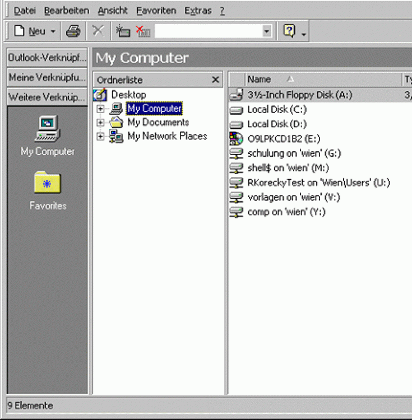The image size is (412, 420).
Task: Open the Ansicht menu
Action: click(x=113, y=11)
